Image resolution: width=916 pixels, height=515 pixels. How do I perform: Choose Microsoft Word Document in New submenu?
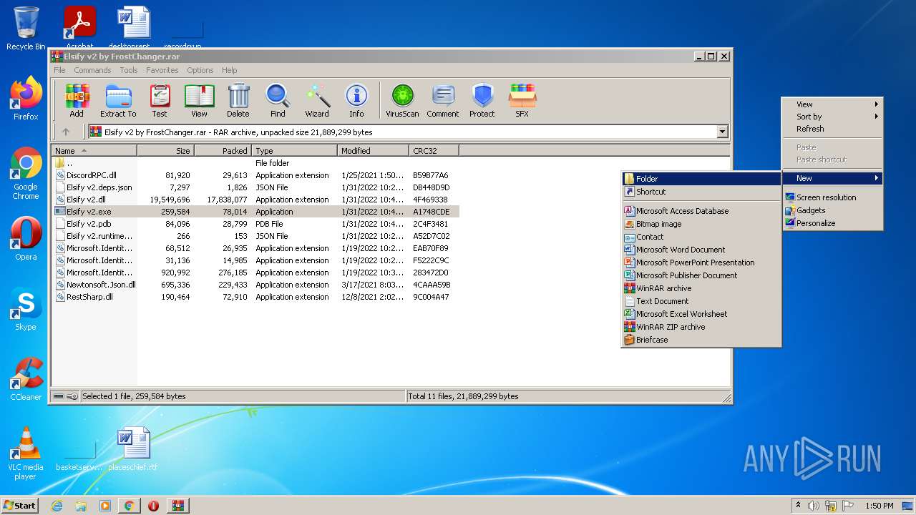701,250
